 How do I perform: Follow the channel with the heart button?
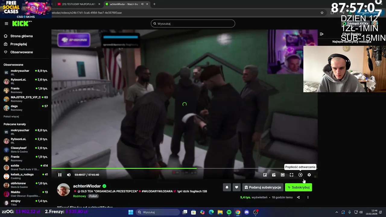coord(236,187)
